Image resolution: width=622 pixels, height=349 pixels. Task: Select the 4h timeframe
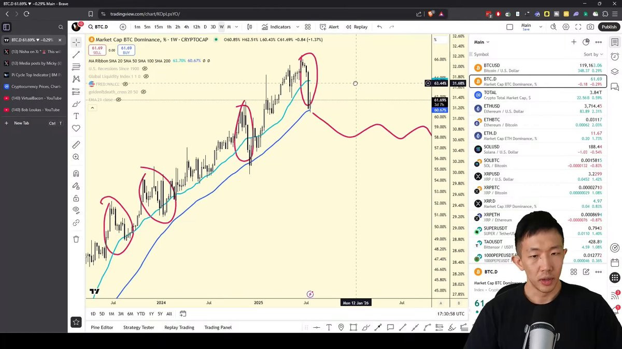coord(186,27)
